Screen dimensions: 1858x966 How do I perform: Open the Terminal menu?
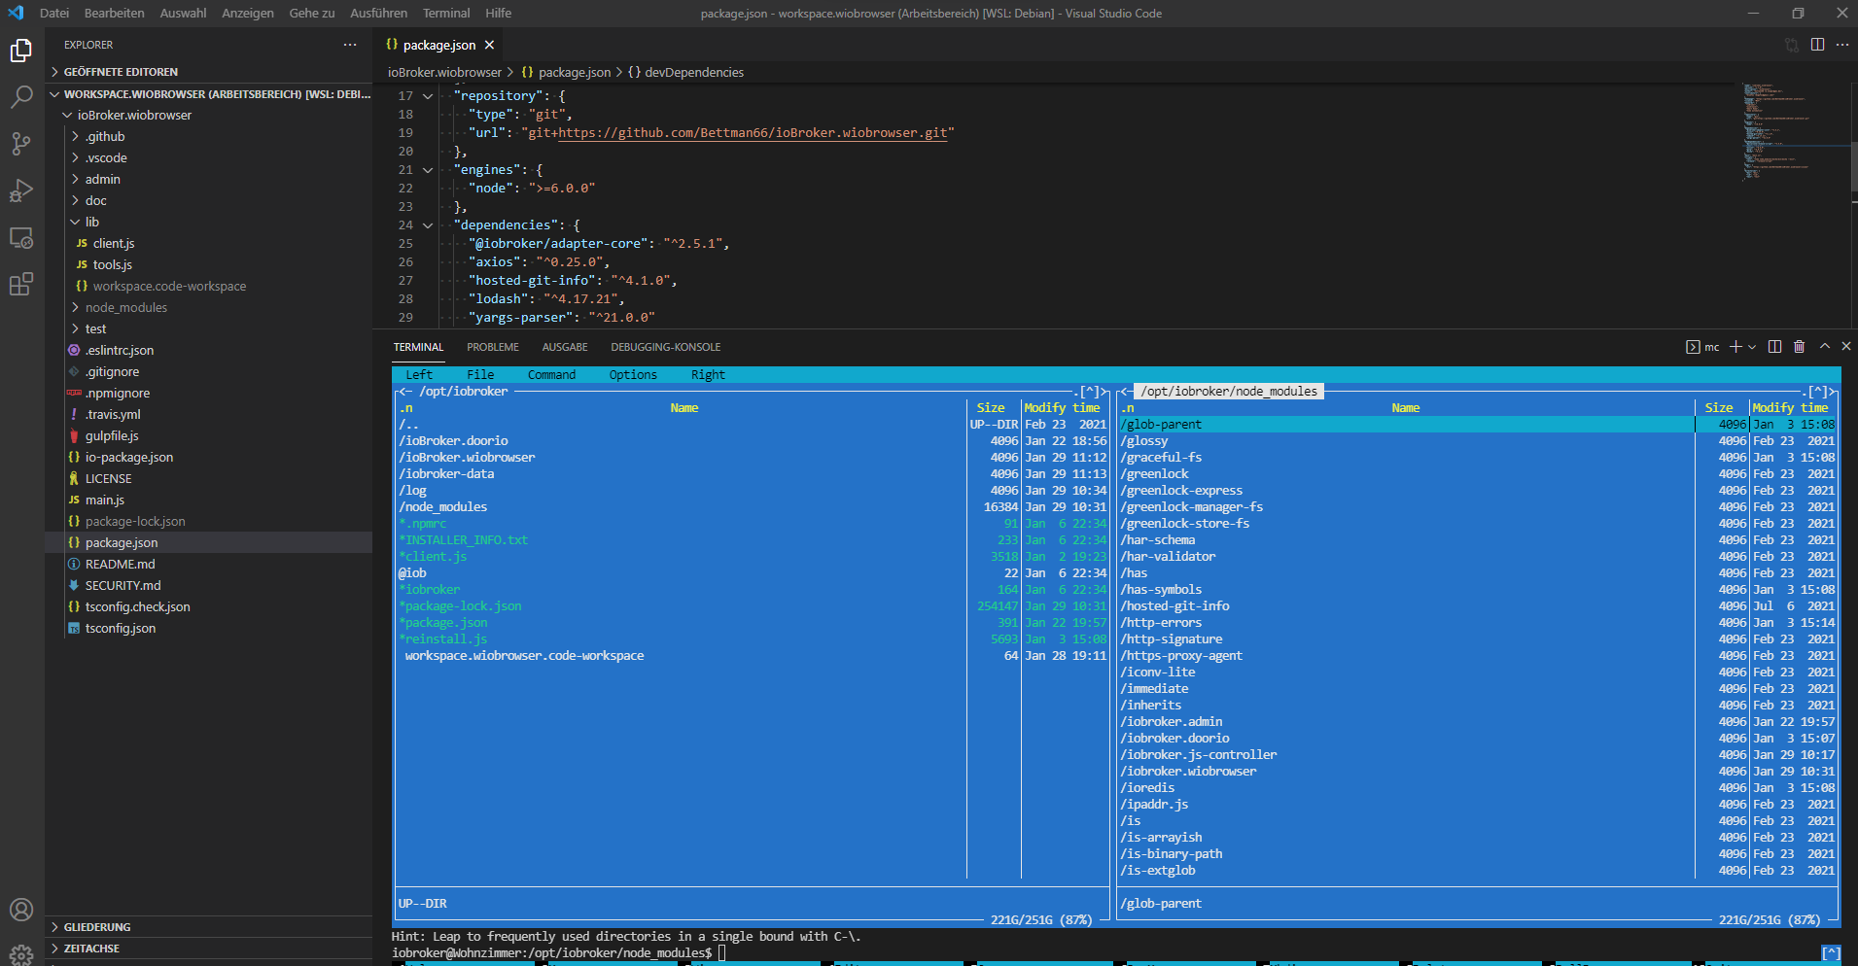[446, 14]
